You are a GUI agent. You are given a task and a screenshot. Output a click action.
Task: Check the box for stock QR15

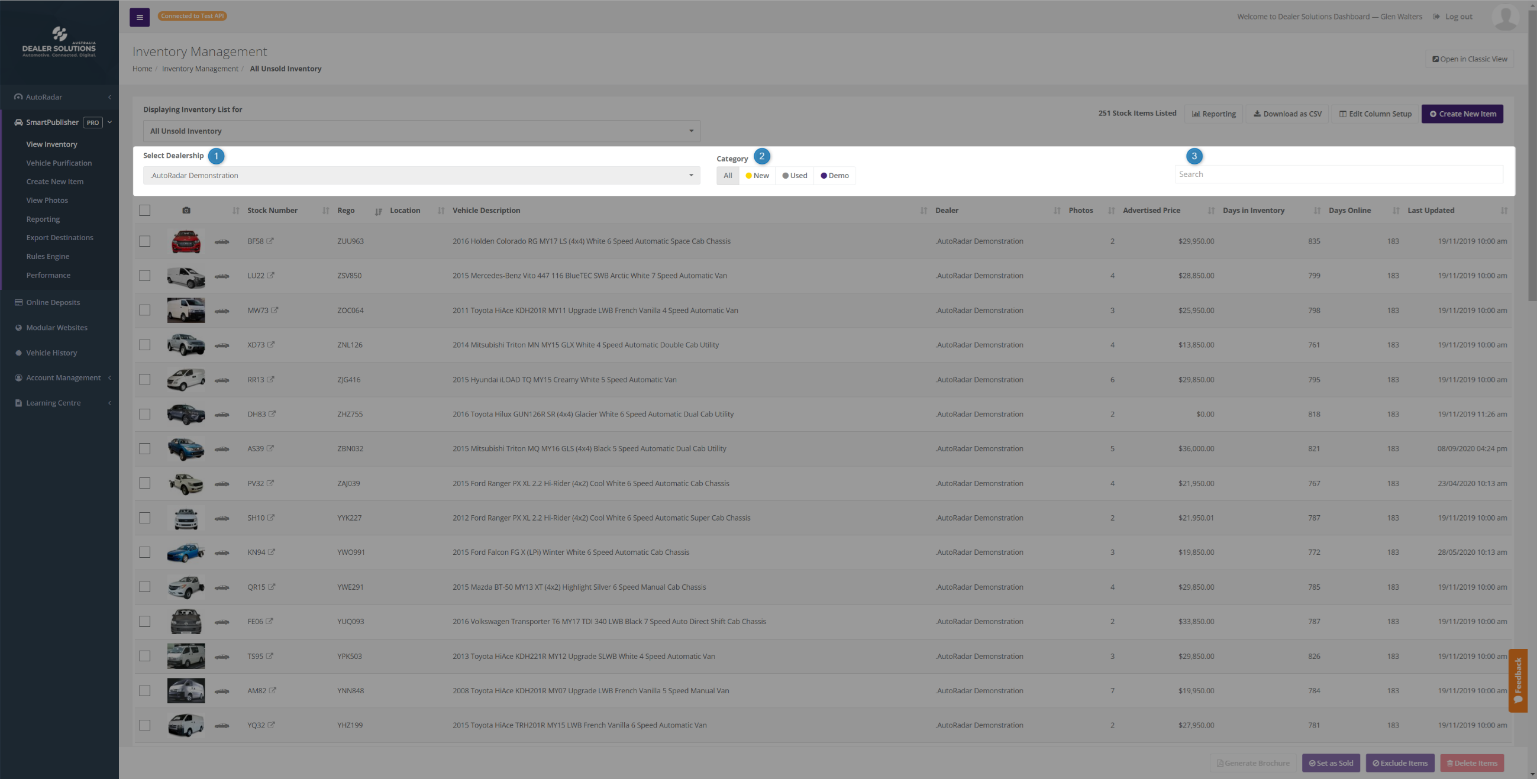tap(145, 587)
